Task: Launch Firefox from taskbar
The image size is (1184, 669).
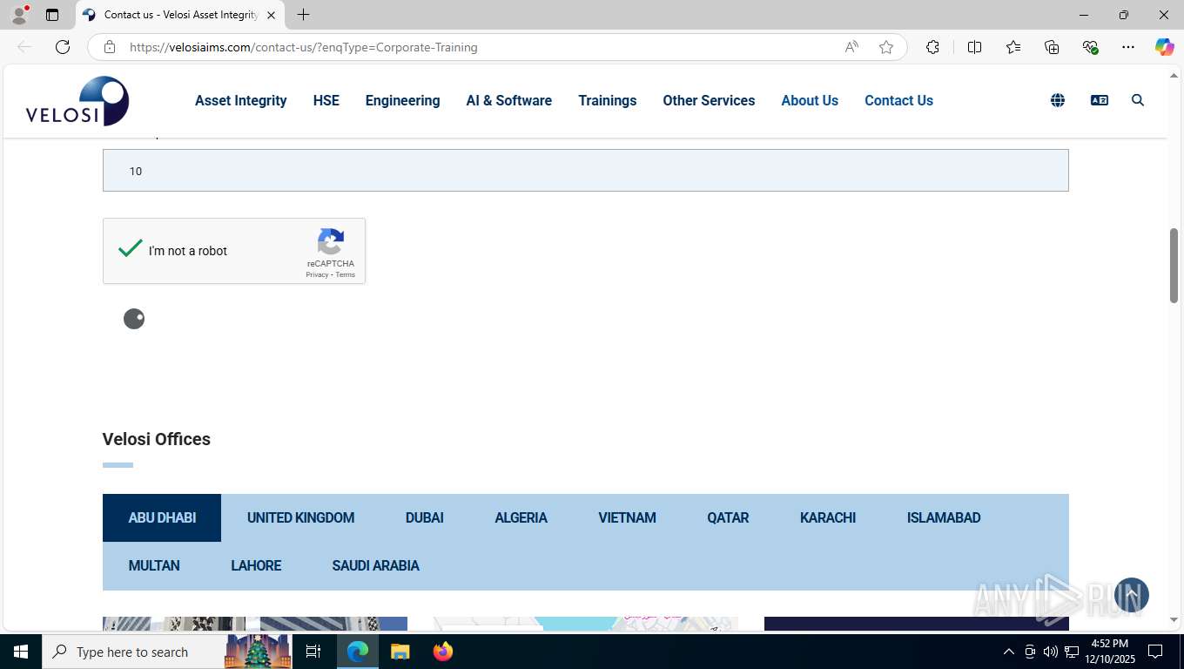Action: (443, 652)
